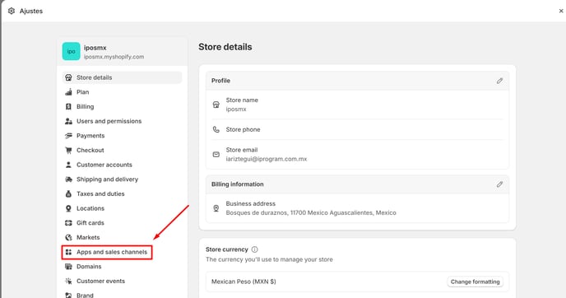Click the Shipping and delivery truck icon
This screenshot has height=298, width=566.
[x=68, y=179]
